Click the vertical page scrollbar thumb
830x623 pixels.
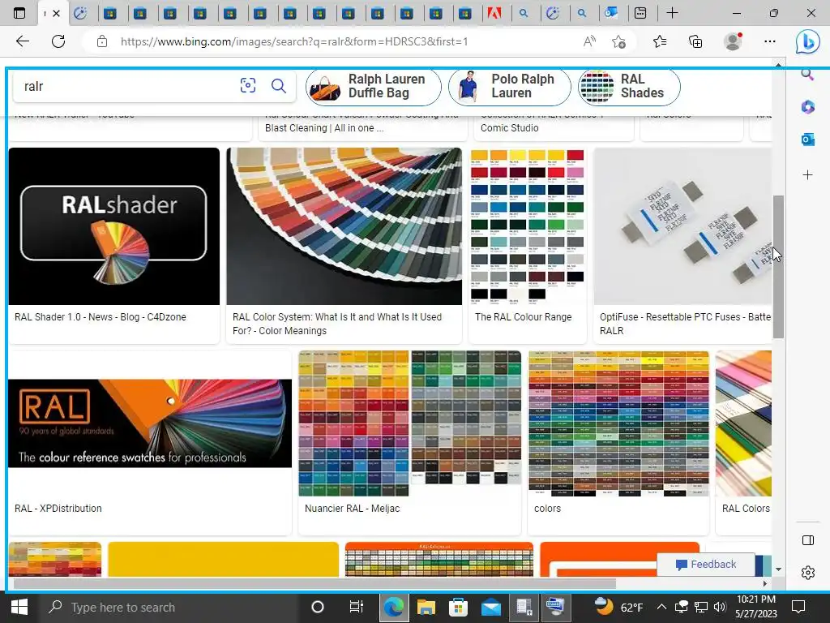coord(777,266)
